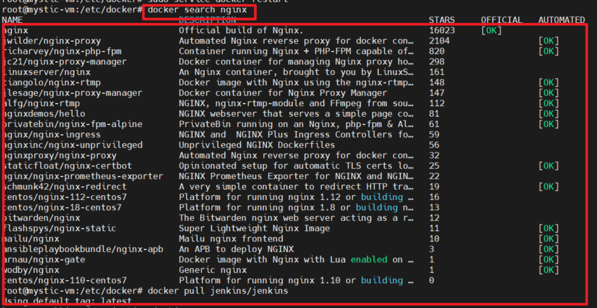This screenshot has height=308, width=597.
Task: Click the alfg/nginx-rtmp image name
Action: 41,103
